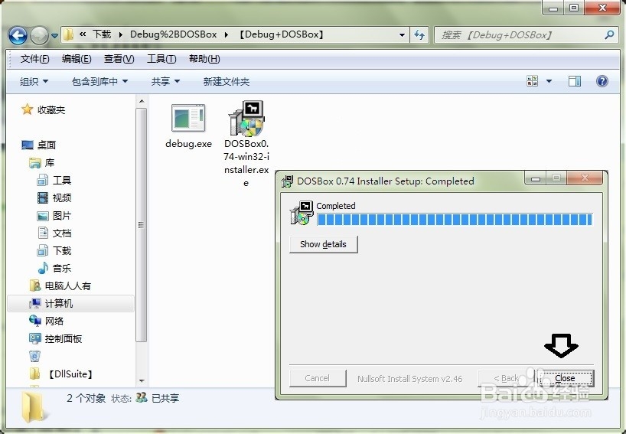
Task: Open the 视频 library
Action: [61, 198]
